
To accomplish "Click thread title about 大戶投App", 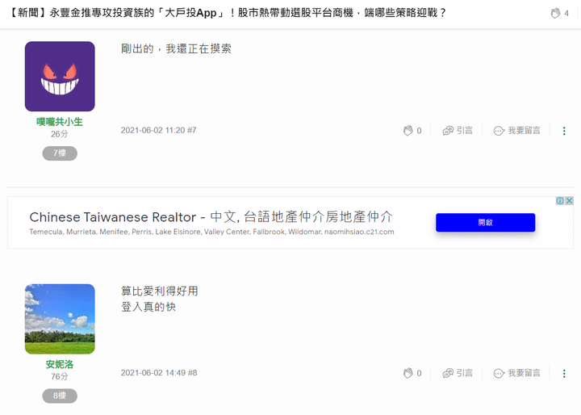I will point(227,13).
